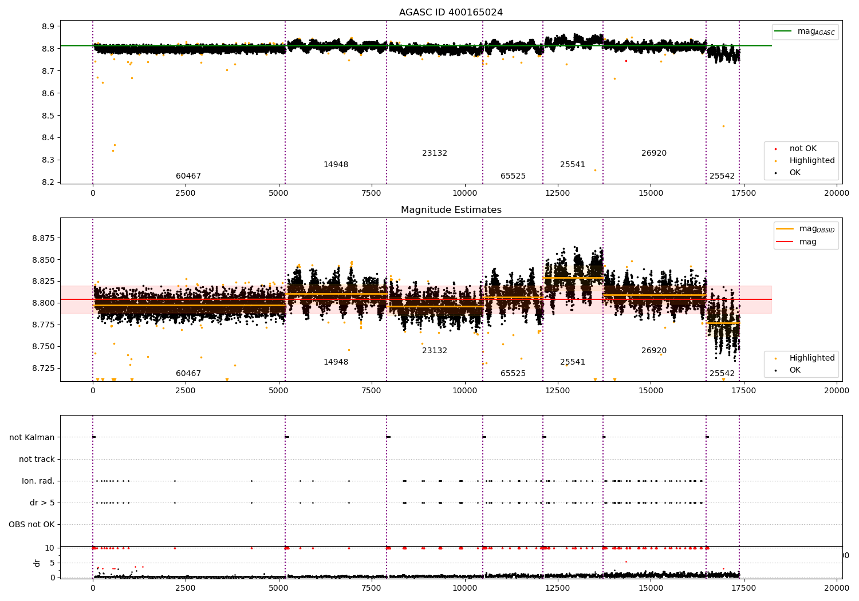The height and width of the screenshot is (601, 859).
Task: Click y-tick 8.5 on the top plot
Action: tap(49, 116)
